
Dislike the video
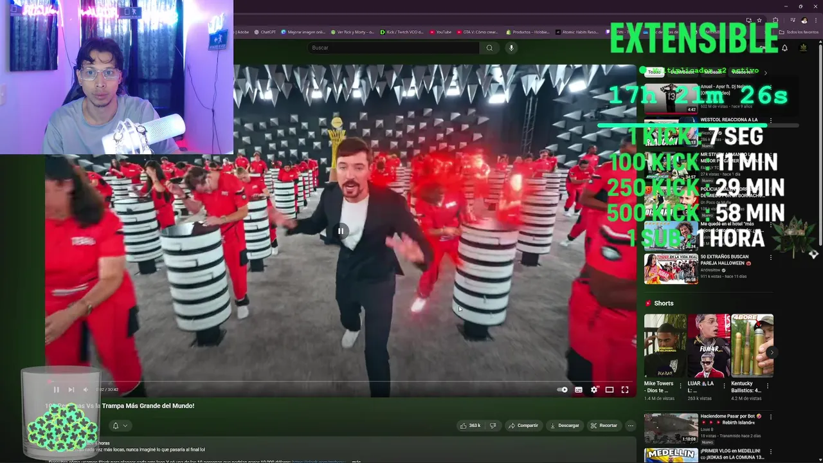click(x=493, y=425)
